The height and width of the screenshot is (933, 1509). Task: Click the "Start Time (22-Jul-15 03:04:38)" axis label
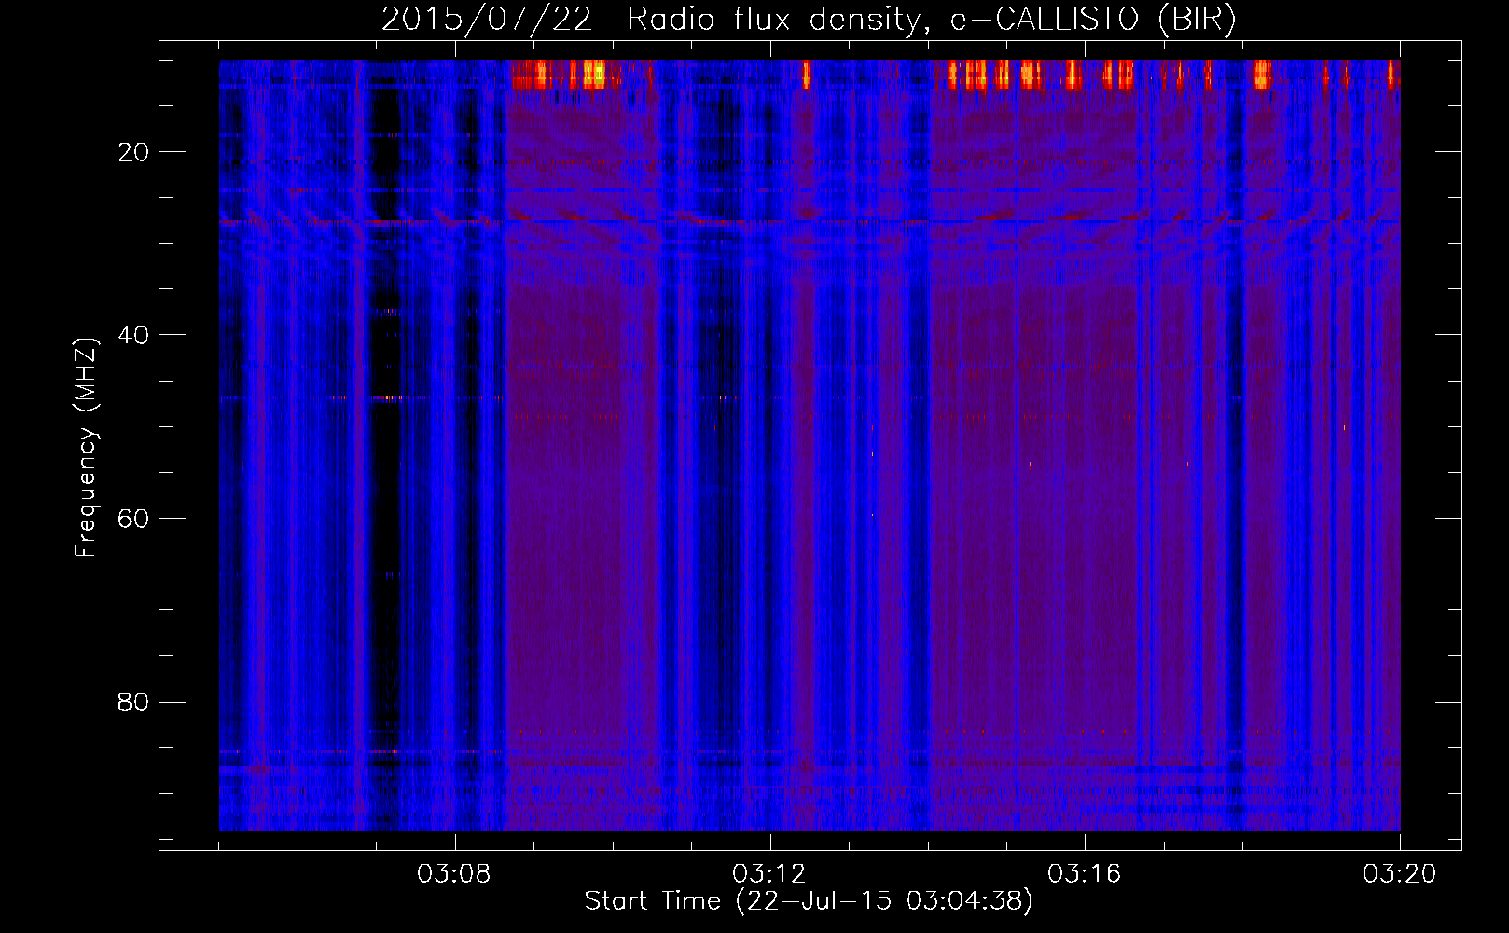809,901
